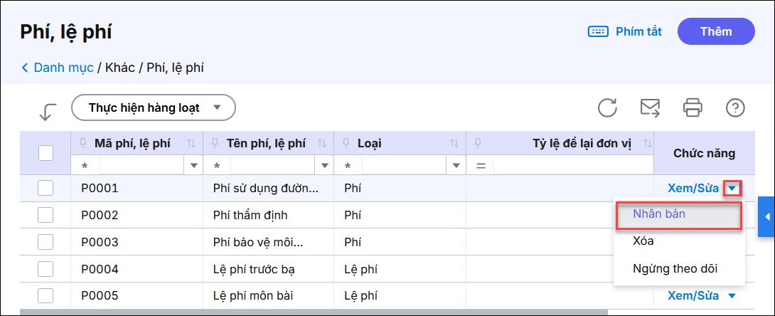Select the checkbox for row P0005
The height and width of the screenshot is (316, 775).
(46, 295)
